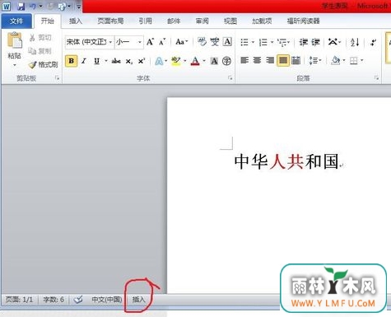Image resolution: width=391 pixels, height=317 pixels.
Task: Center text in paragraph group
Action: pyautogui.click(x=257, y=60)
